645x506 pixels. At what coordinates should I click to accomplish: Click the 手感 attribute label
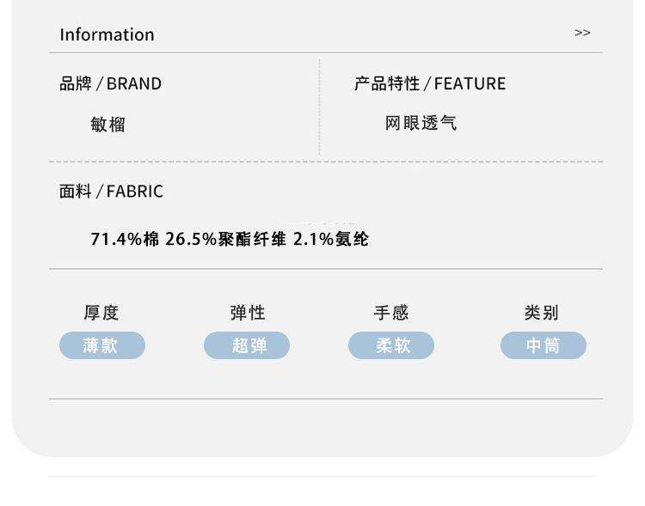click(391, 314)
